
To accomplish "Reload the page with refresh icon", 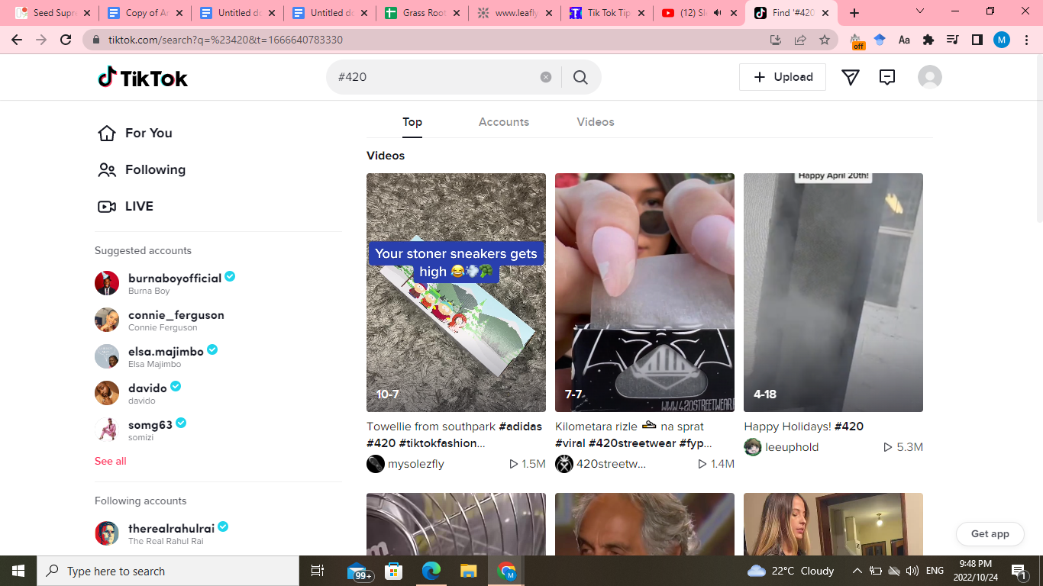I will [66, 40].
